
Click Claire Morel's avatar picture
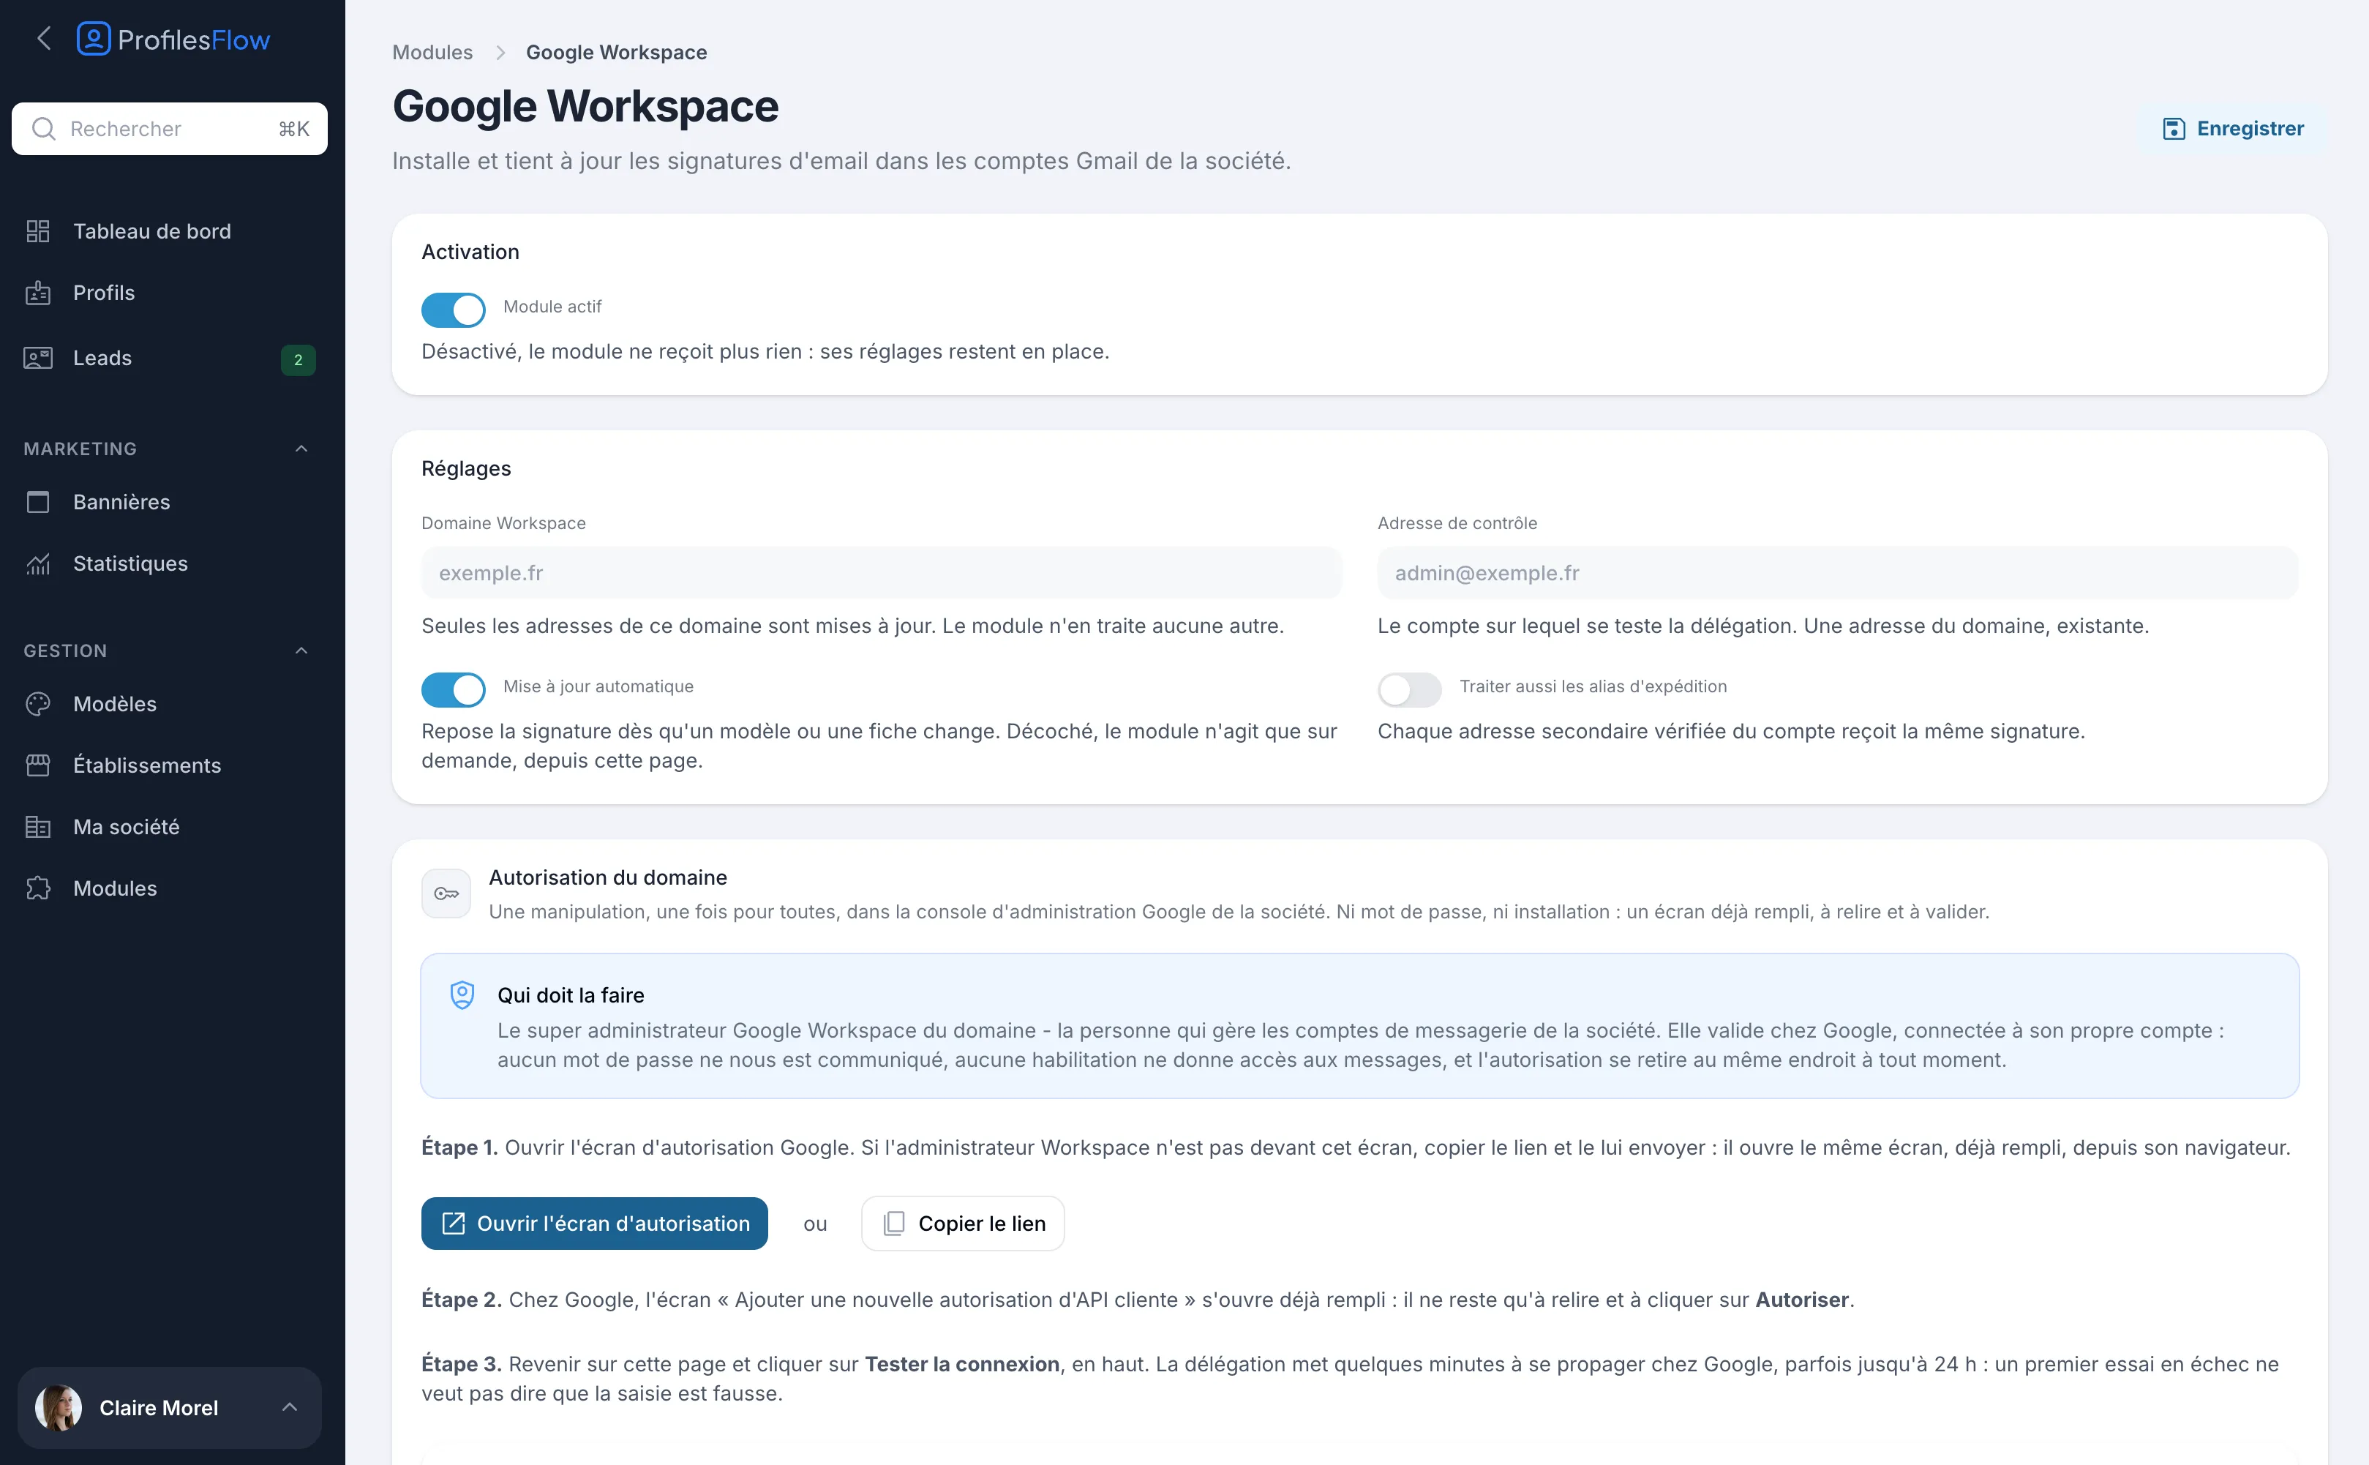point(59,1407)
